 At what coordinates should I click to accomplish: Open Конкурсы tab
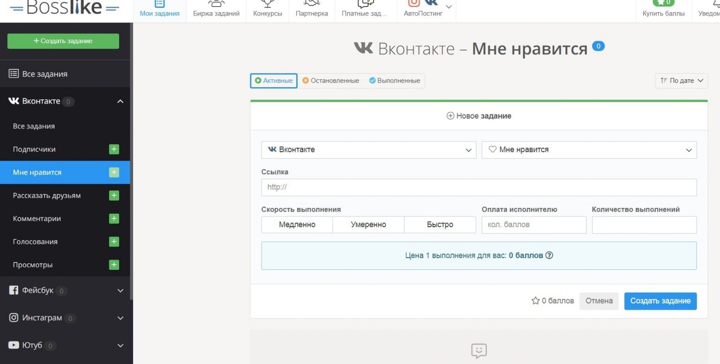tap(268, 11)
